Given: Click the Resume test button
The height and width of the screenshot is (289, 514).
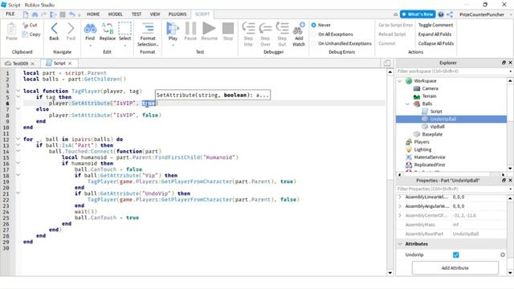Looking at the screenshot, I should tap(209, 29).
